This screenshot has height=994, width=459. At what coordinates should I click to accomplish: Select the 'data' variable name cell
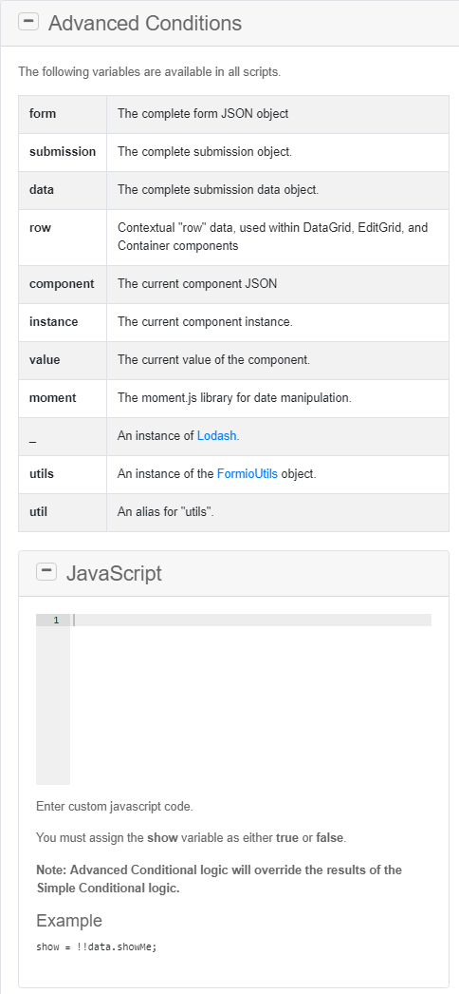tap(63, 190)
